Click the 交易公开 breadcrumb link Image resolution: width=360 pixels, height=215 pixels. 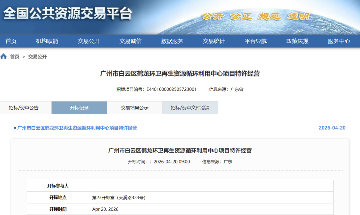click(x=37, y=57)
